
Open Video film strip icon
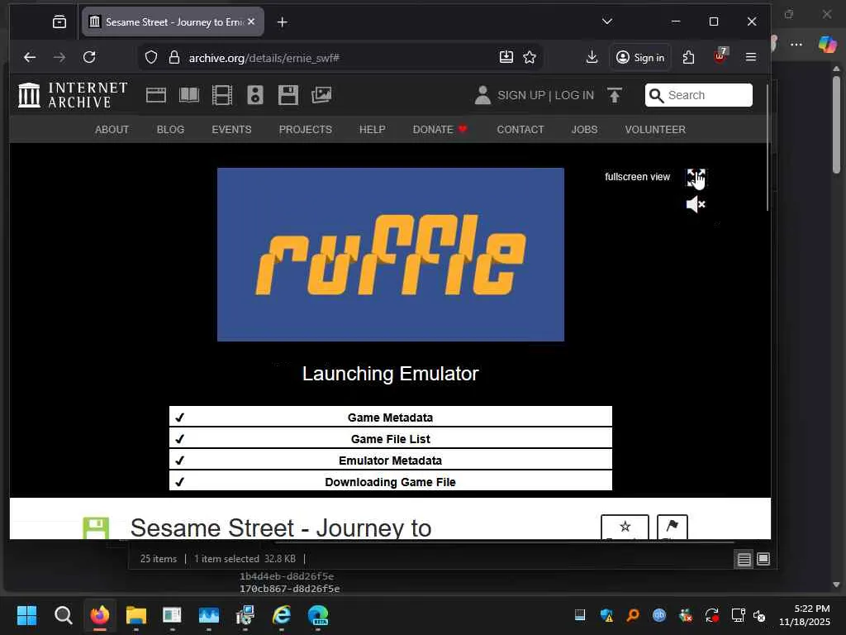[221, 95]
